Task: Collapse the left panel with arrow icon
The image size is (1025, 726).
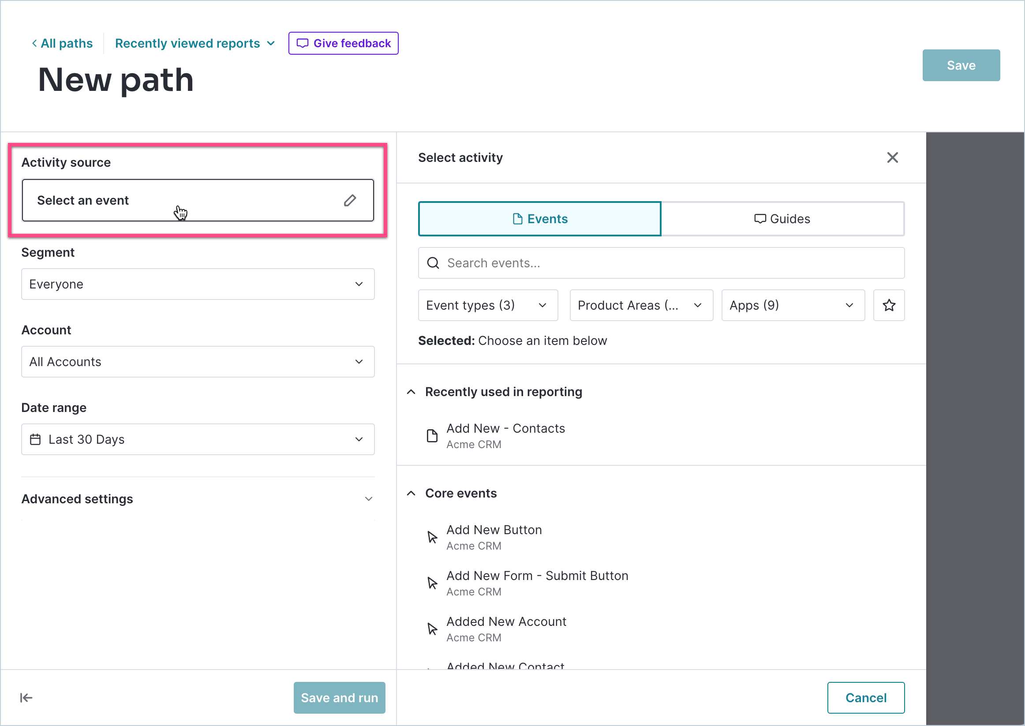Action: [26, 698]
